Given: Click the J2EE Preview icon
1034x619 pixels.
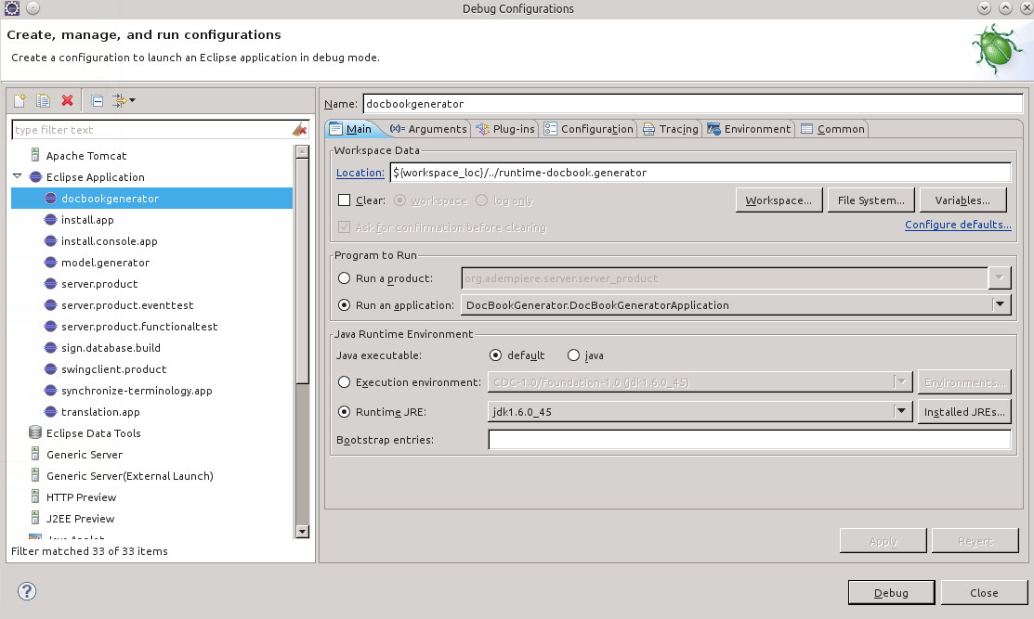Looking at the screenshot, I should point(35,518).
